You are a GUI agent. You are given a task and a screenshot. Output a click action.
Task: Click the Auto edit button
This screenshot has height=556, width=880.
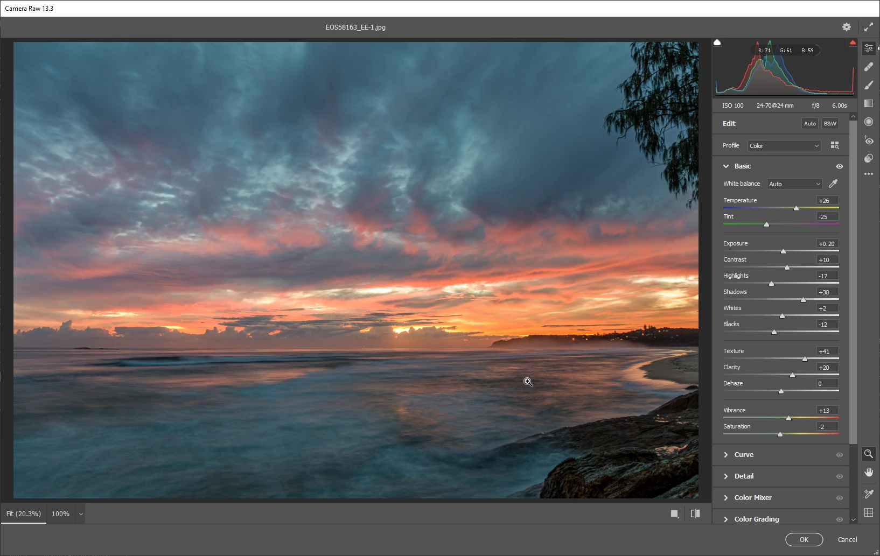tap(810, 123)
